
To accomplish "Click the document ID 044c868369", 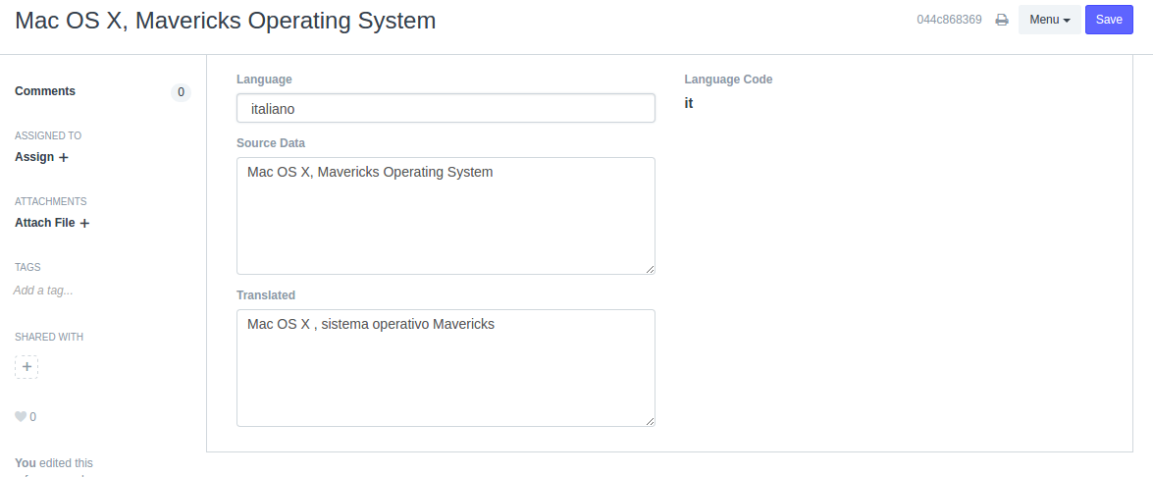I will (949, 20).
